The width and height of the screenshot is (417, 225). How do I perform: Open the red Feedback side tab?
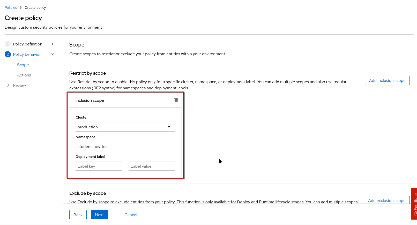(x=414, y=204)
